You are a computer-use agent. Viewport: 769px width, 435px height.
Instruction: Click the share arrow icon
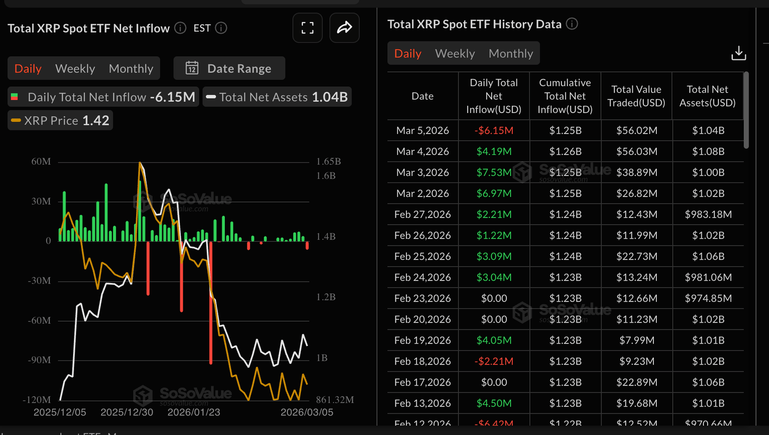[x=344, y=28]
